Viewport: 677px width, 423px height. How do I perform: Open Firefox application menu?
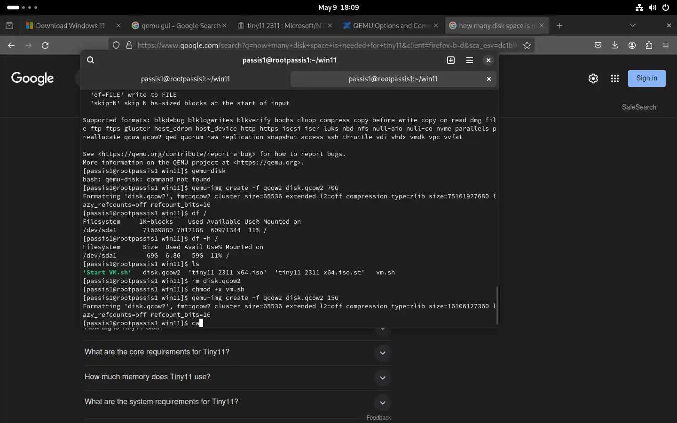[x=666, y=45]
